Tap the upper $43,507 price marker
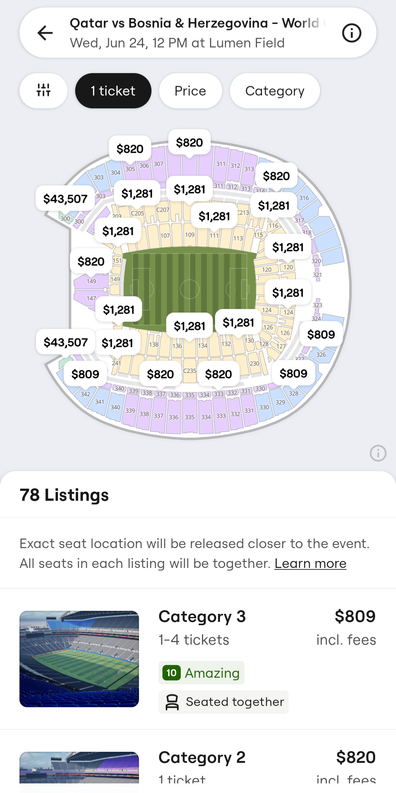The image size is (396, 793). click(x=65, y=199)
